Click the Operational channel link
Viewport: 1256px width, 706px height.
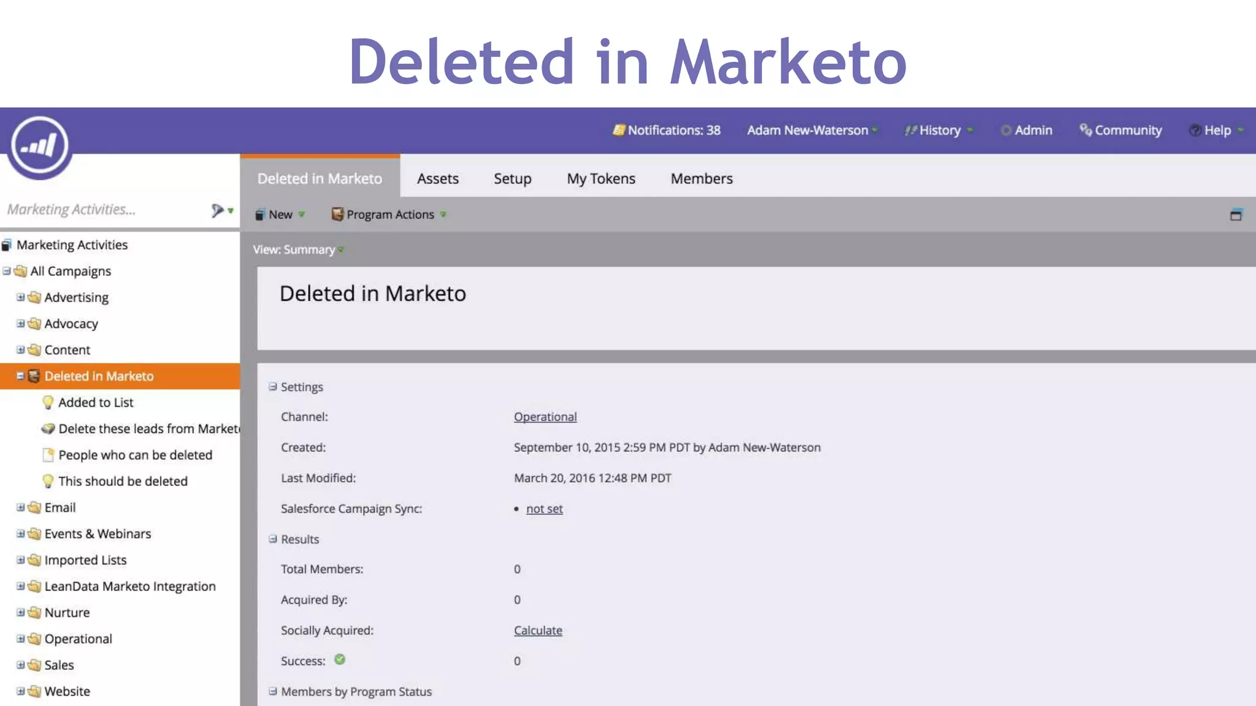[x=545, y=417]
